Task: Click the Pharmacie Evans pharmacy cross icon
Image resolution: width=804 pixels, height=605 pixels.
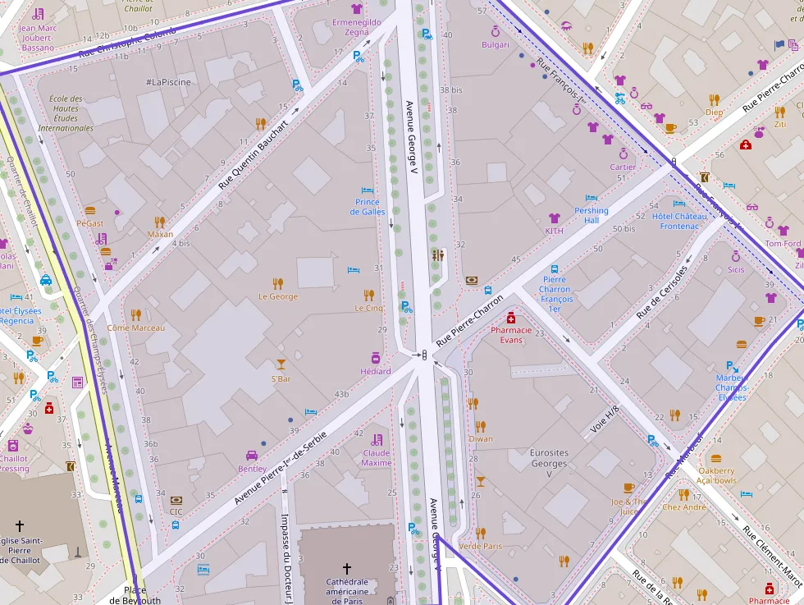Action: click(511, 318)
